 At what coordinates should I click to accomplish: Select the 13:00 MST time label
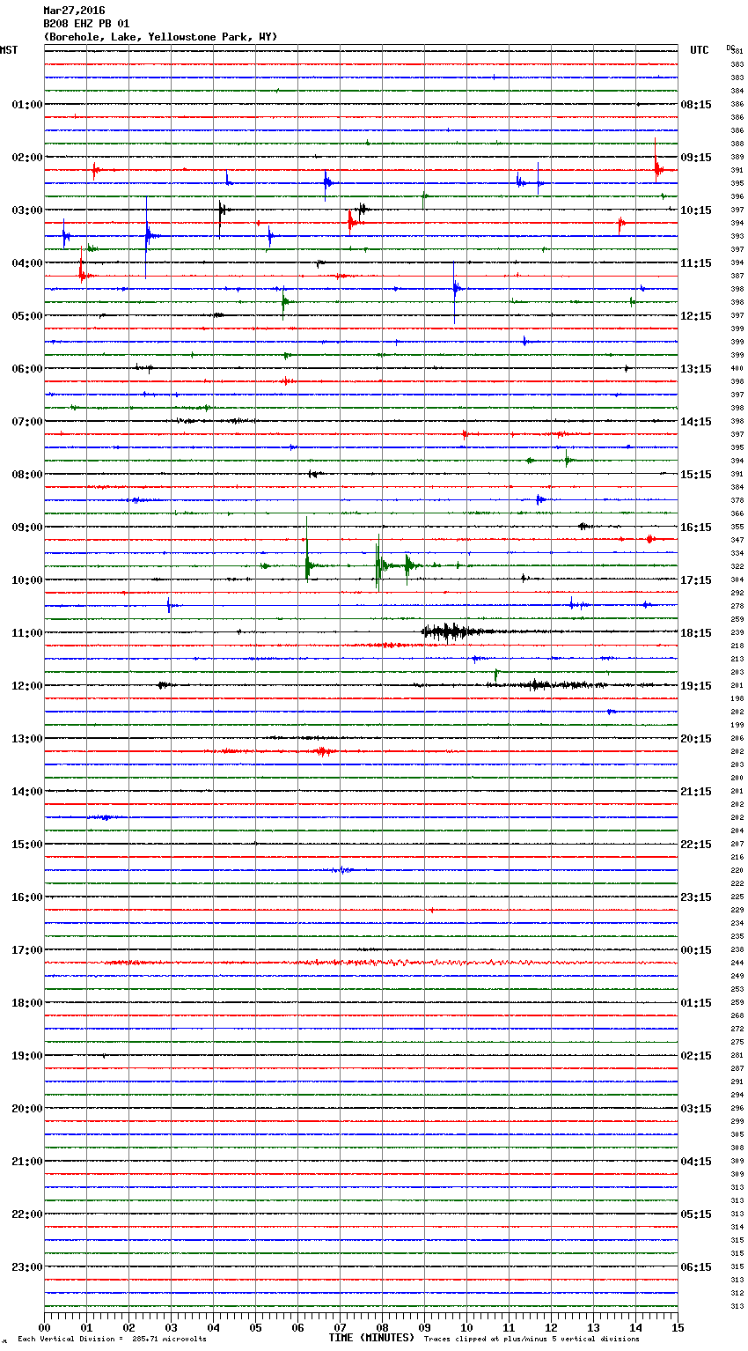[26, 739]
